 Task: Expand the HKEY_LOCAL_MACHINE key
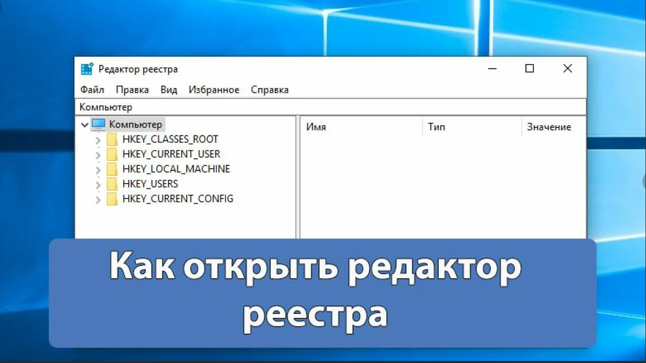click(98, 170)
